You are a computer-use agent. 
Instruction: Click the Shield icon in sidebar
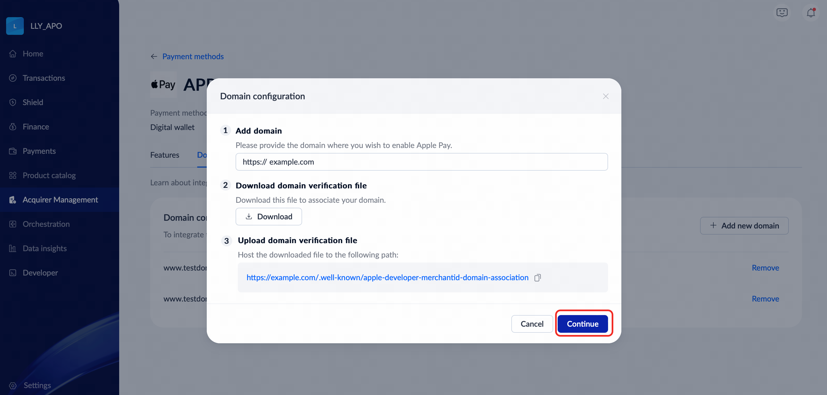click(13, 103)
